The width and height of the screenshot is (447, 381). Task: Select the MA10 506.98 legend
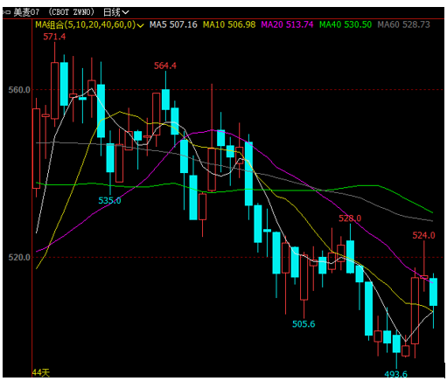coord(229,24)
